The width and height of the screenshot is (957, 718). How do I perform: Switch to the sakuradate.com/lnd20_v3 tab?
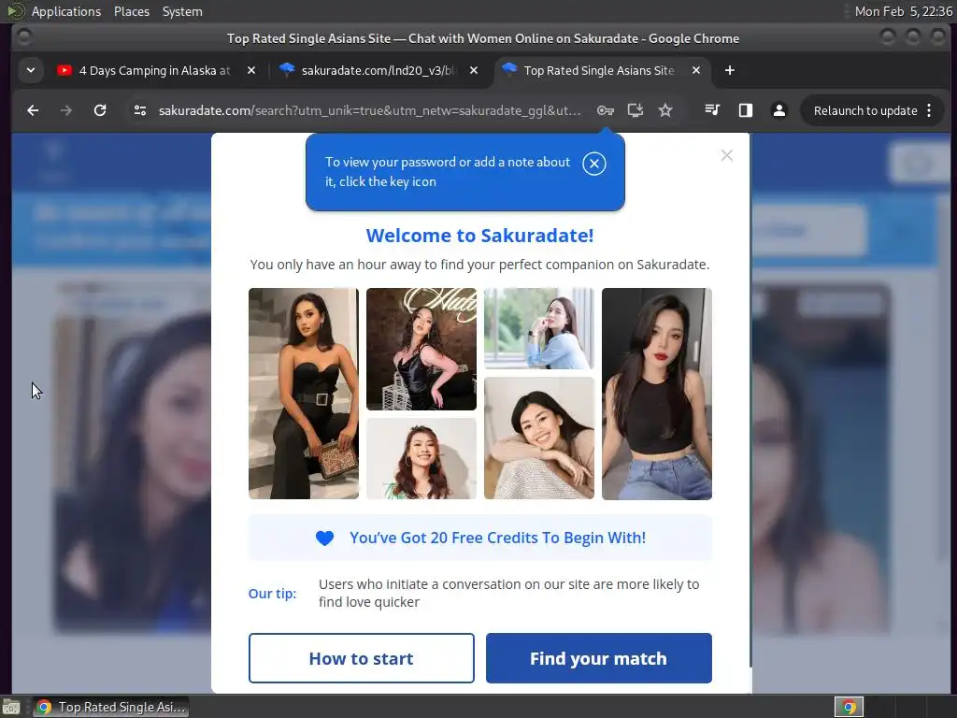click(379, 70)
